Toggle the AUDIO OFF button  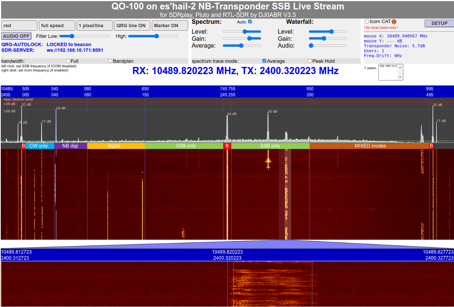(16, 36)
